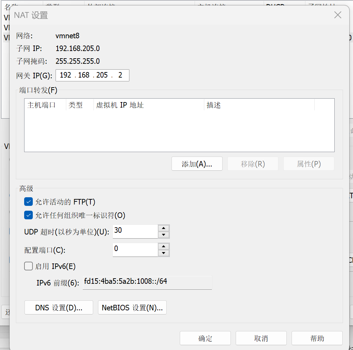Open help via the 帮助 button
The image size is (353, 350).
[x=317, y=338]
